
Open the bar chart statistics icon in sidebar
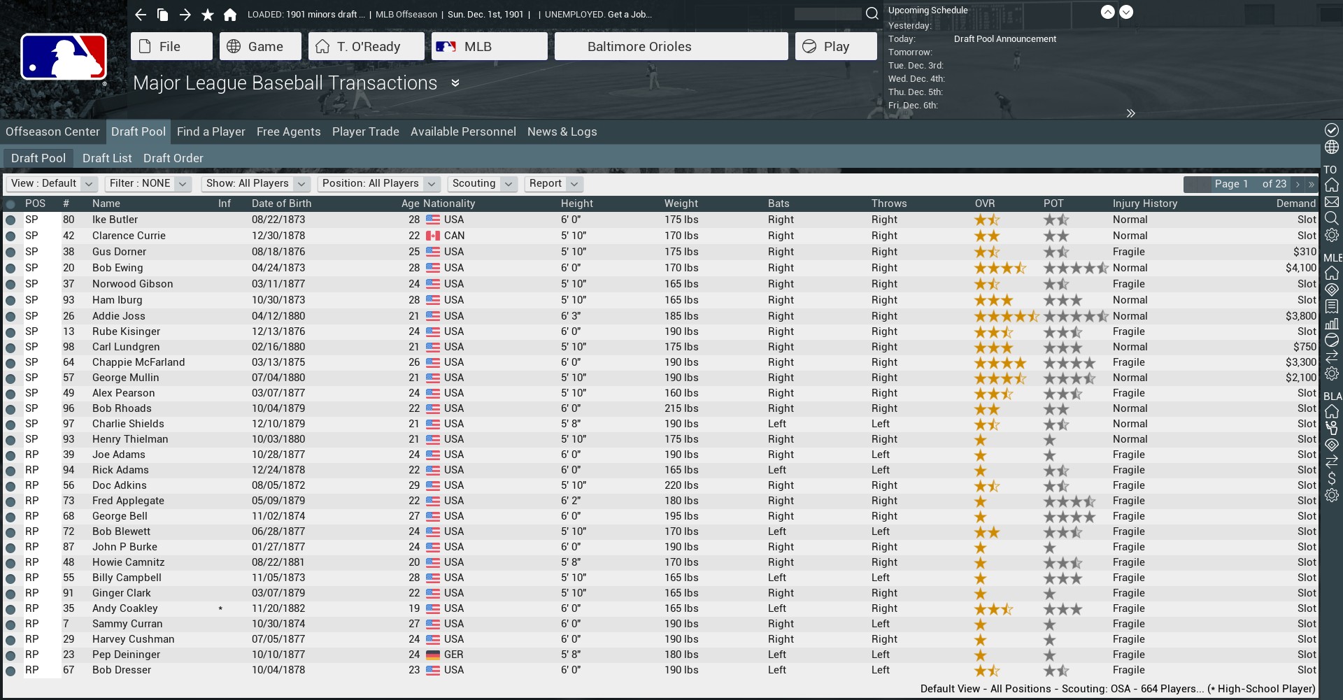click(x=1332, y=323)
